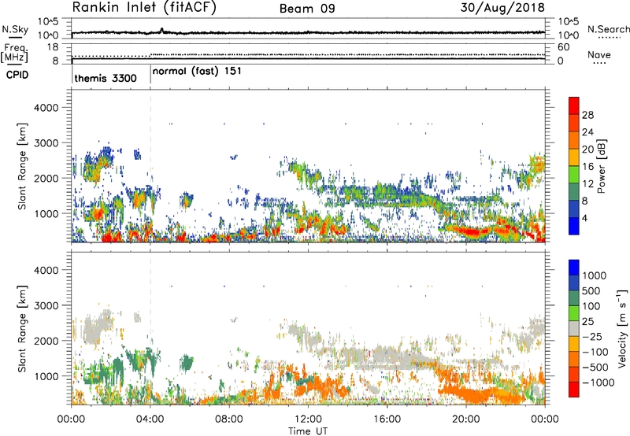Select the "4000" range tick in Power panel
The width and height of the screenshot is (630, 436).
pos(46,108)
